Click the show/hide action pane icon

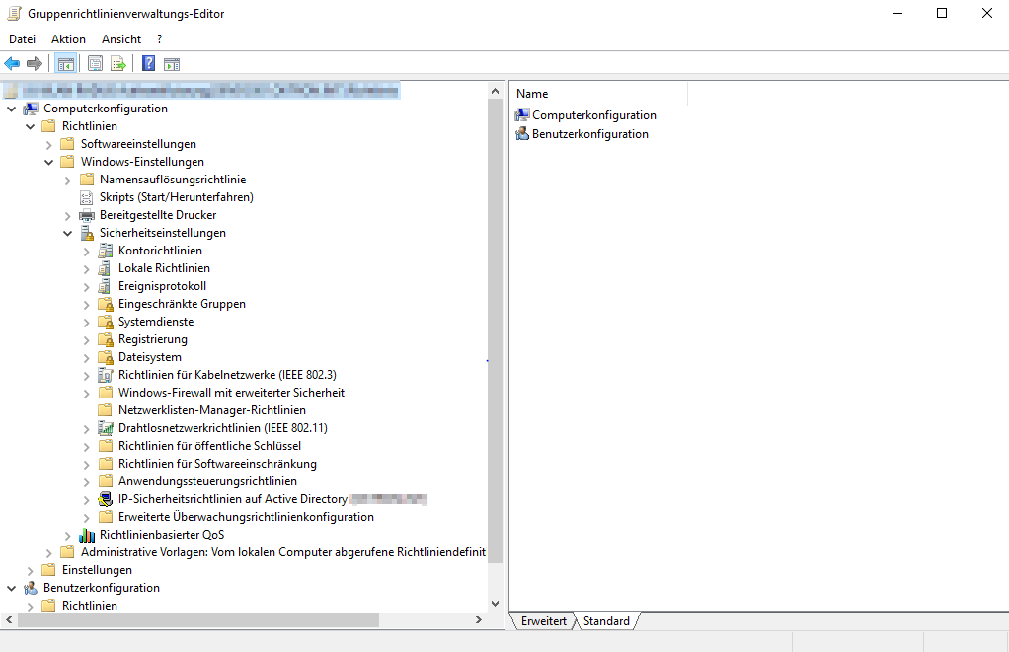coord(172,64)
